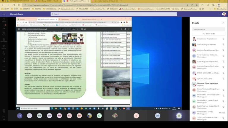Image resolution: width=228 pixels, height=128 pixels.
Task: Select Anthony Daniel Jimenez participant row
Action: tap(208, 50)
